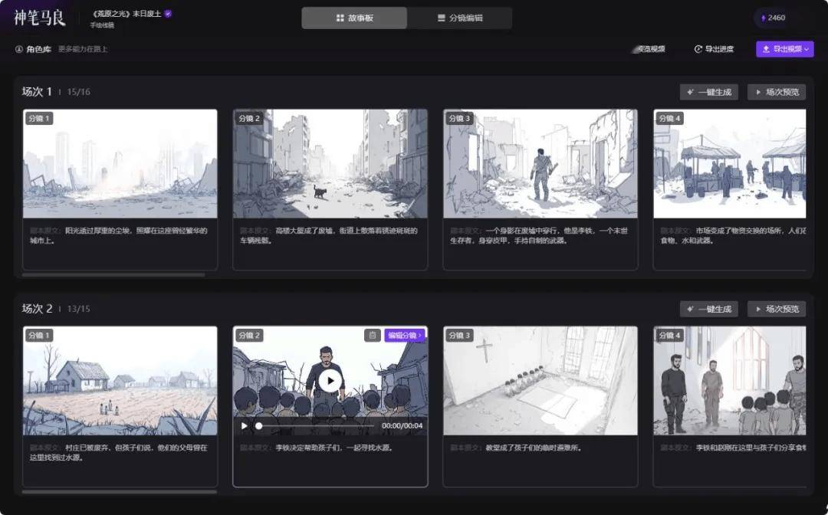
Task: Click 一键生成 for 场次 1
Action: tap(708, 92)
